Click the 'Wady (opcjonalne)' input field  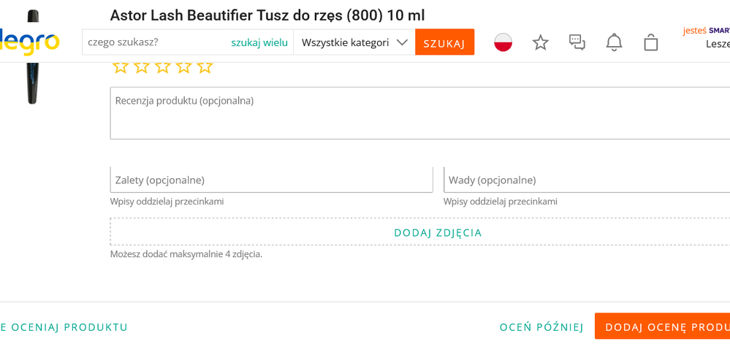(586, 180)
